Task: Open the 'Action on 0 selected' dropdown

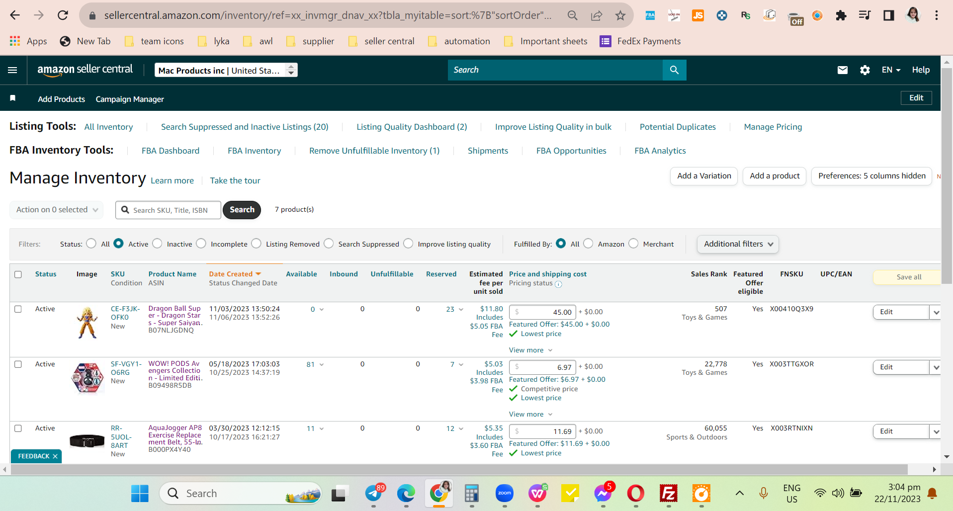Action: point(57,210)
